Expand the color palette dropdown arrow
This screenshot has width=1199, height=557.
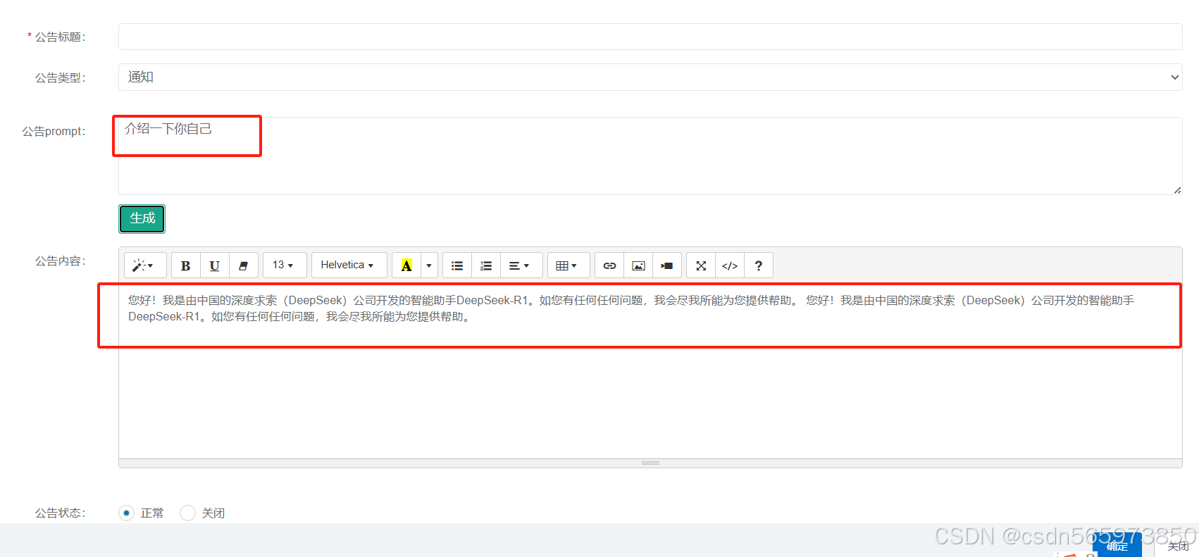click(429, 265)
